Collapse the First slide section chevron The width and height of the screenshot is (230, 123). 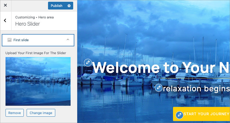coord(68,39)
